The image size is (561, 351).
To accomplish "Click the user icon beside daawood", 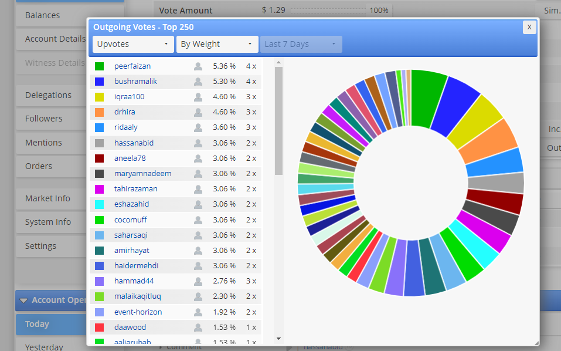I will pyautogui.click(x=198, y=328).
